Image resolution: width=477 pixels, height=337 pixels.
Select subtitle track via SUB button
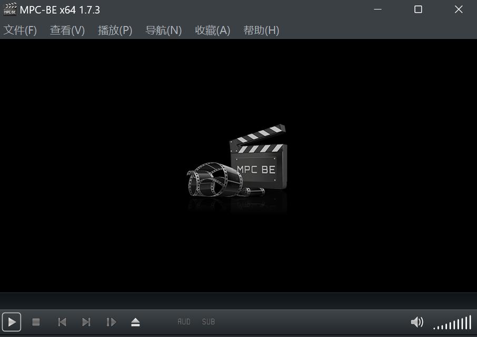point(208,322)
